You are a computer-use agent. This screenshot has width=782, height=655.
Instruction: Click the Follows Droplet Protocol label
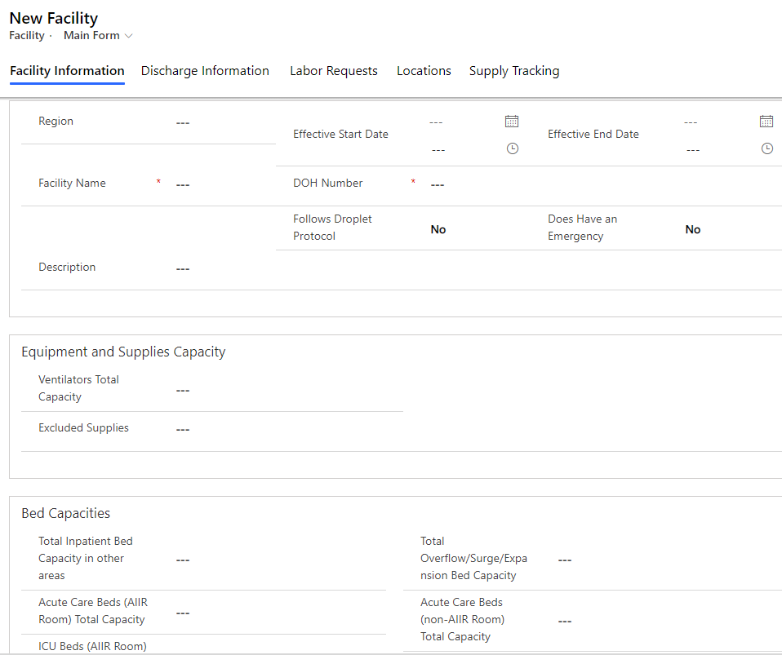(x=332, y=228)
